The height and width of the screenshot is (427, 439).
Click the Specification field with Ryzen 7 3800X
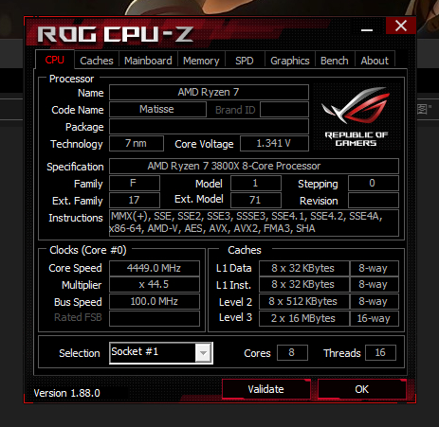coord(254,166)
